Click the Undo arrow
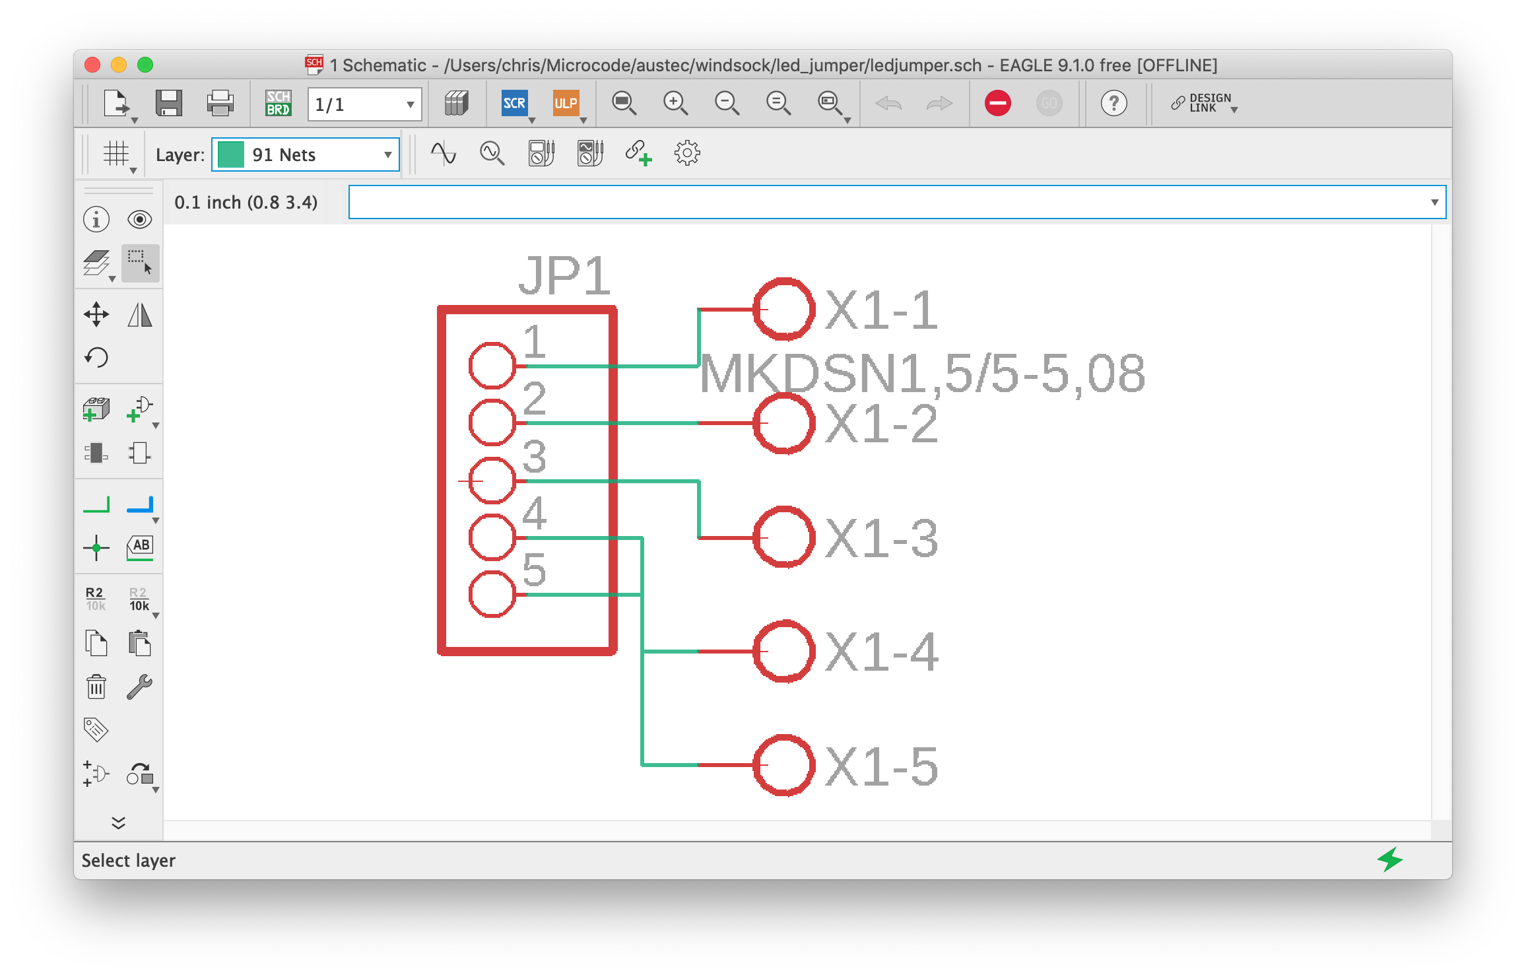Viewport: 1526px width, 977px height. (x=888, y=104)
